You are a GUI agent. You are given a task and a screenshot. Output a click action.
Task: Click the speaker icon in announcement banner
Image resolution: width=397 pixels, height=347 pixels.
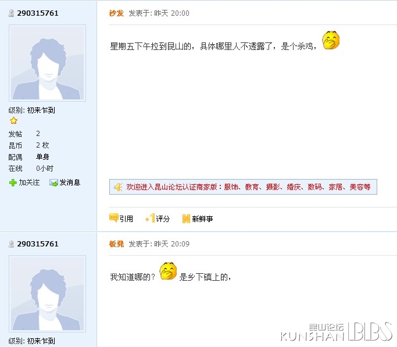pyautogui.click(x=118, y=187)
